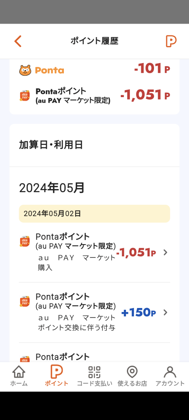Go to the ホーム home tab
Image resolution: width=189 pixels, height=420 pixels.
pos(19,376)
